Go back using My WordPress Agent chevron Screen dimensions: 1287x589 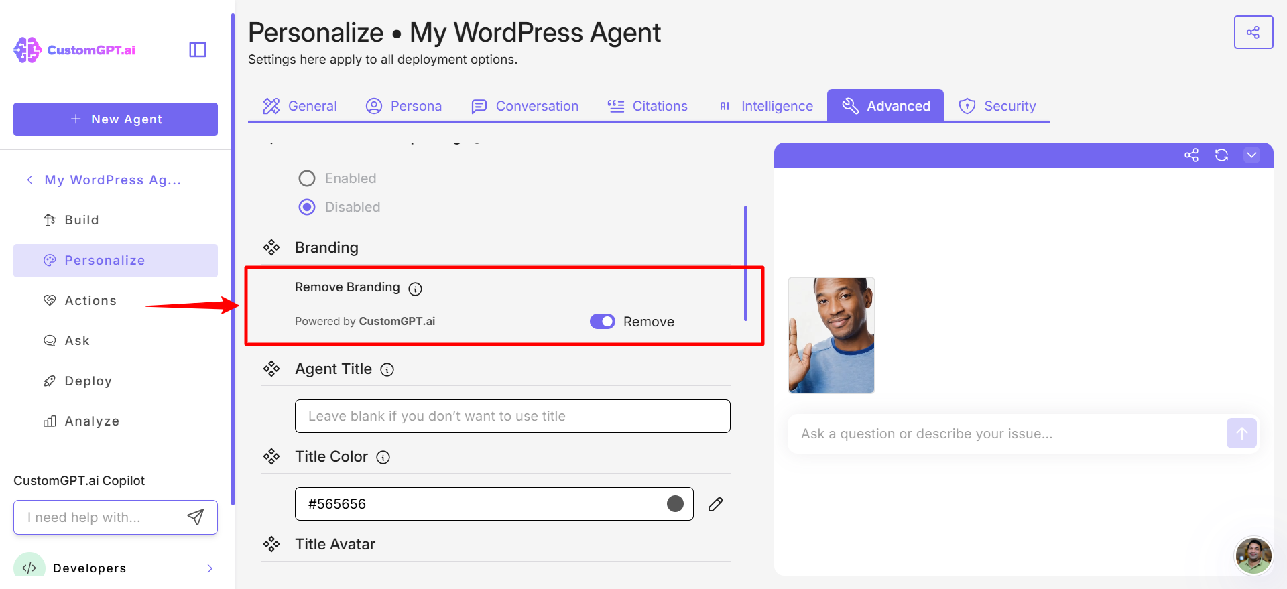click(29, 180)
